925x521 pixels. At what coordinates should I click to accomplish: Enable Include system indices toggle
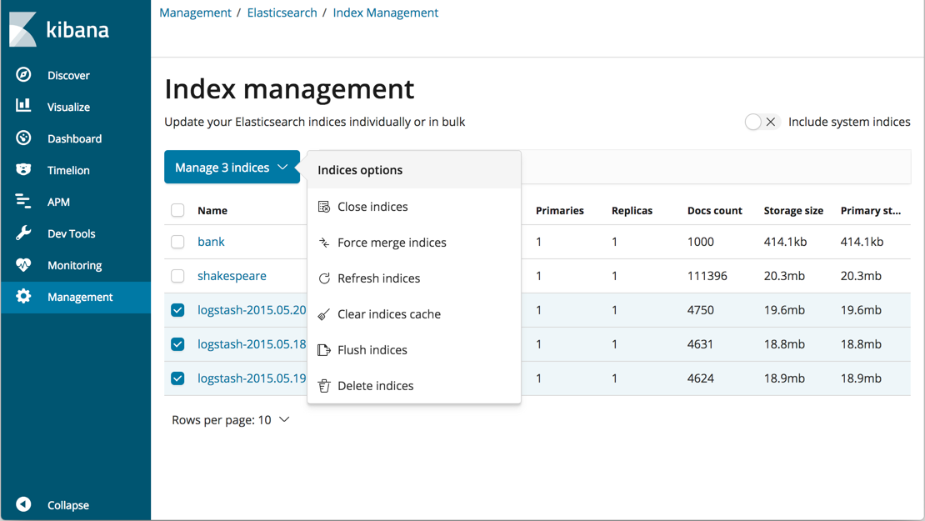click(x=762, y=121)
